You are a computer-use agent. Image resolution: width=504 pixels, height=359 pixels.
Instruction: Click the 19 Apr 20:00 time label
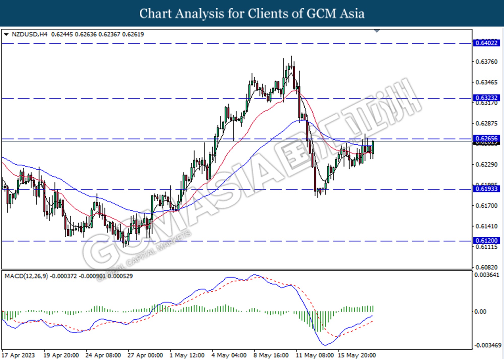pyautogui.click(x=61, y=355)
